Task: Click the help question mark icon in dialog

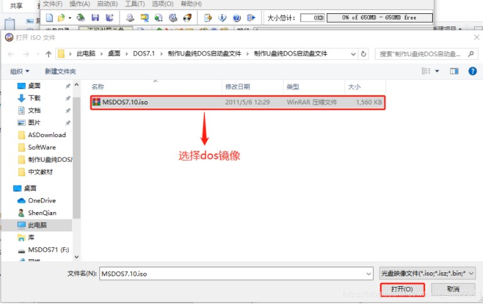Action: point(472,72)
